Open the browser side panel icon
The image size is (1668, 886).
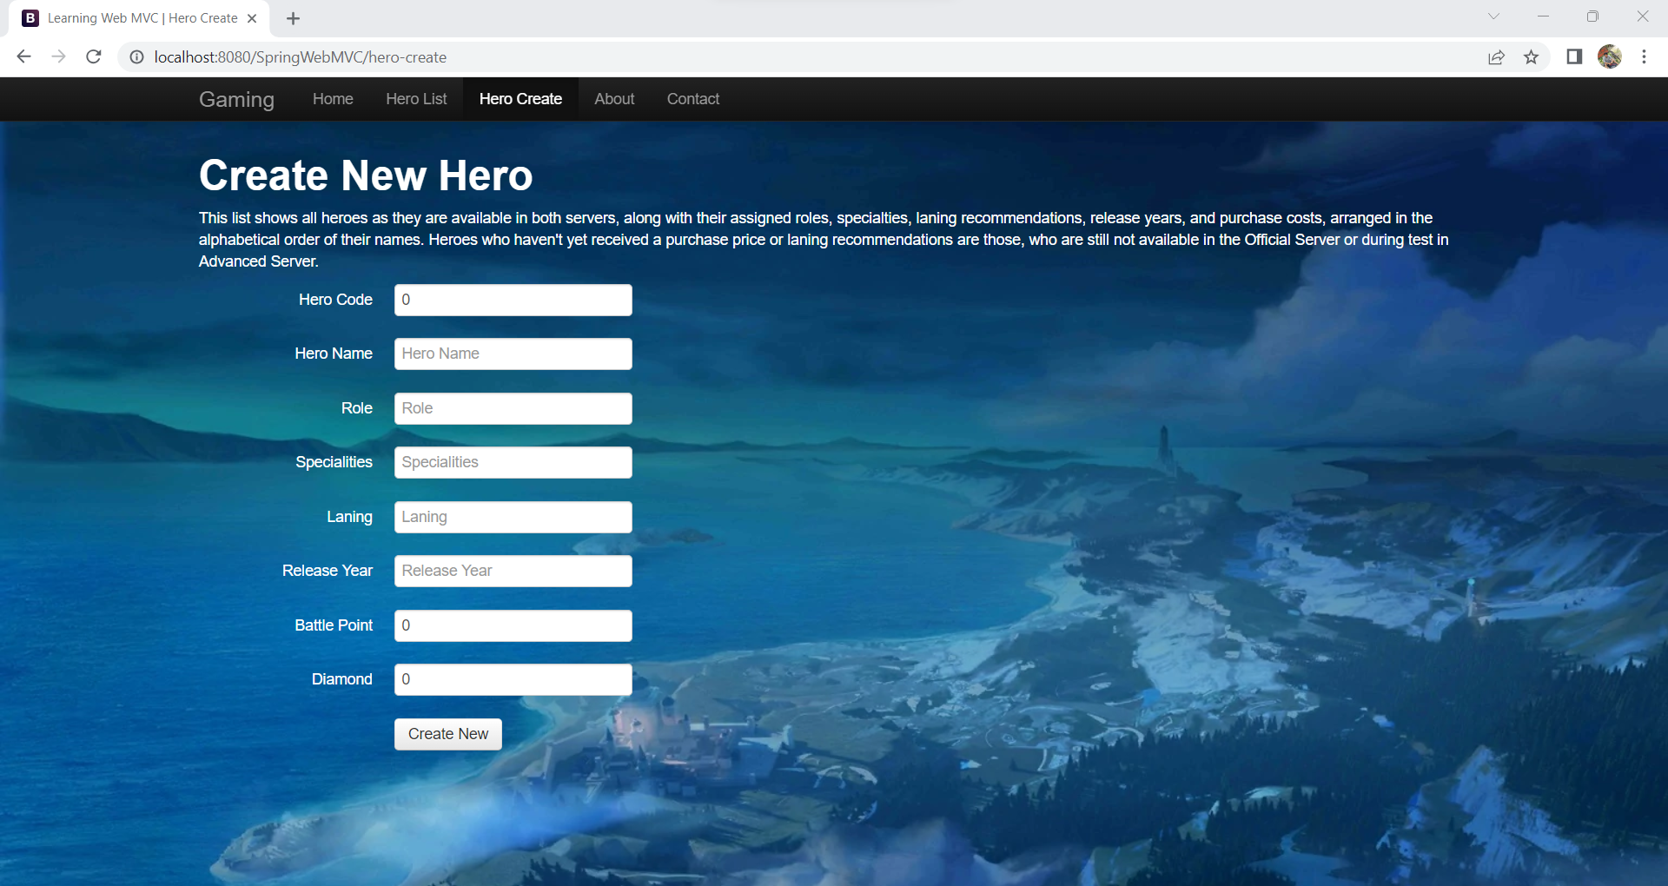pos(1574,56)
